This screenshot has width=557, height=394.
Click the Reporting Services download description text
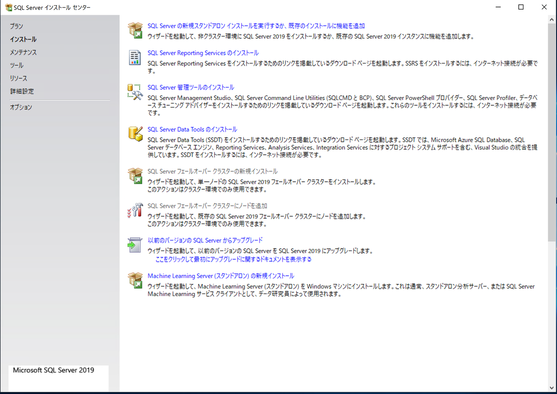tap(342, 67)
